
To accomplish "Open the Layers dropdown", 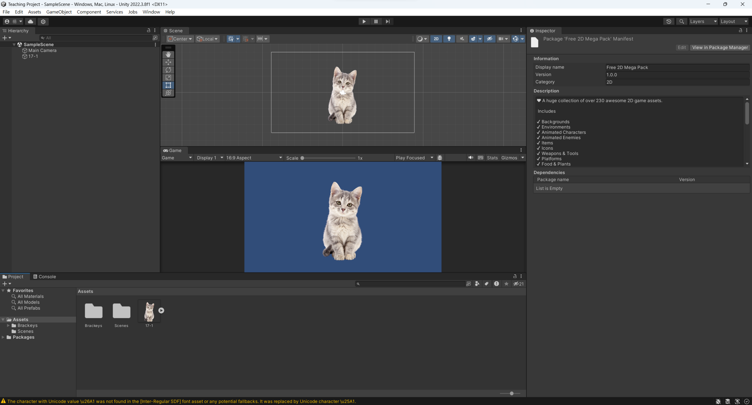I will click(703, 21).
